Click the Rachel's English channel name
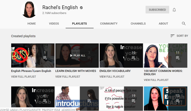The height and width of the screenshot is (111, 191). 60,7
